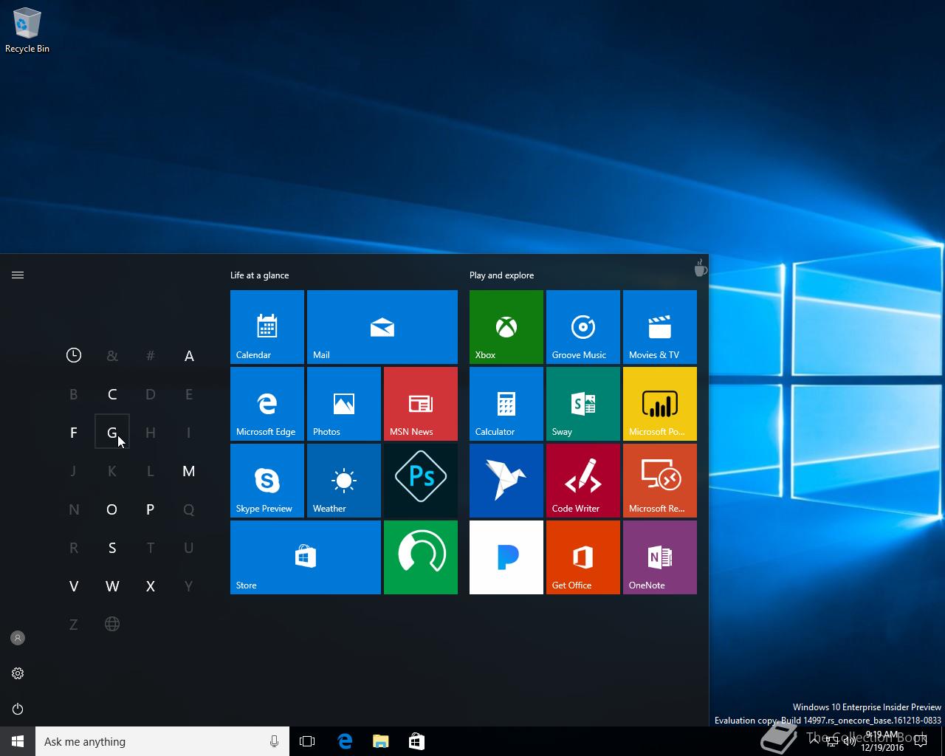Screen dimensions: 945x756
Task: Open the Calendar tile
Action: (x=267, y=327)
